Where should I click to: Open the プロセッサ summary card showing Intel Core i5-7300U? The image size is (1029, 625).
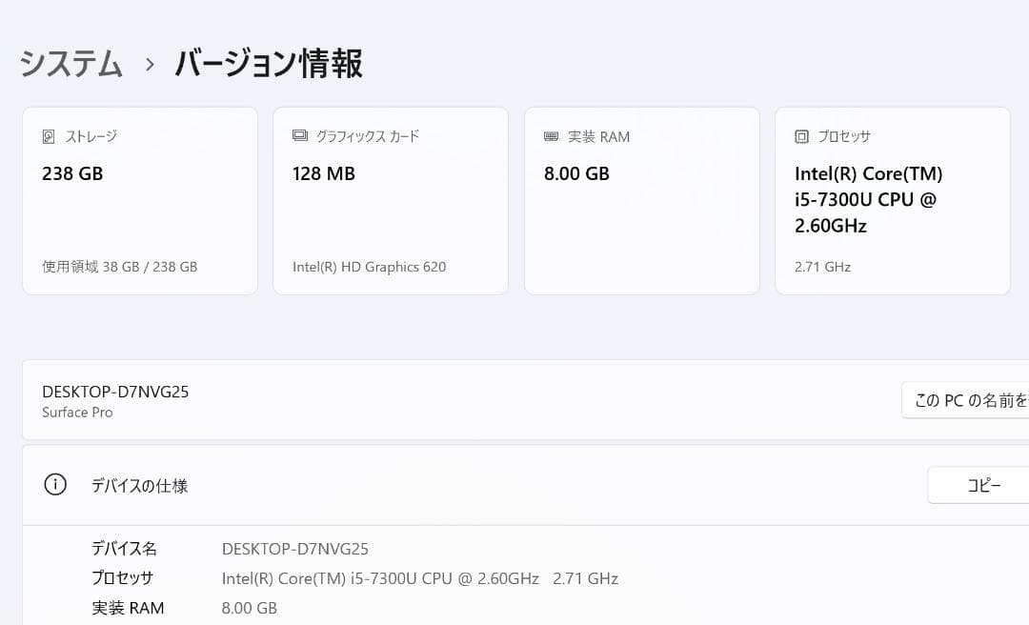[x=893, y=200]
